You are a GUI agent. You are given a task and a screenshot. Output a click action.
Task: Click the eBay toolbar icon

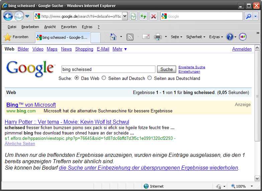coord(243,37)
